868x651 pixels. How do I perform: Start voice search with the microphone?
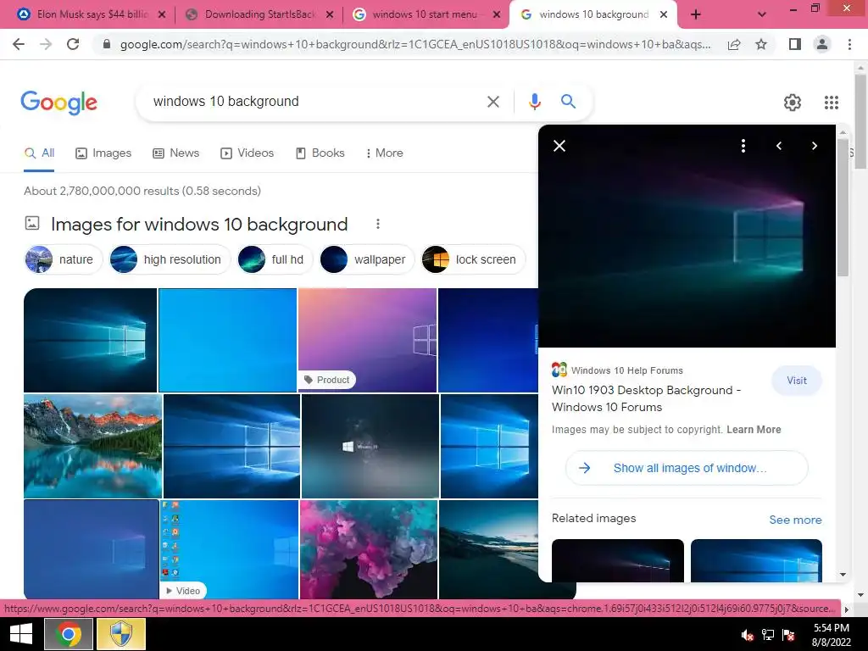click(x=534, y=102)
